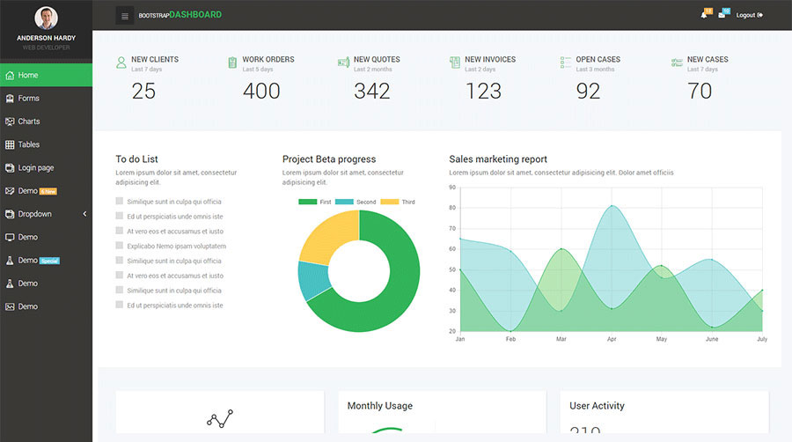Toggle the green First legend swatch
Image resolution: width=792 pixels, height=442 pixels.
(307, 203)
